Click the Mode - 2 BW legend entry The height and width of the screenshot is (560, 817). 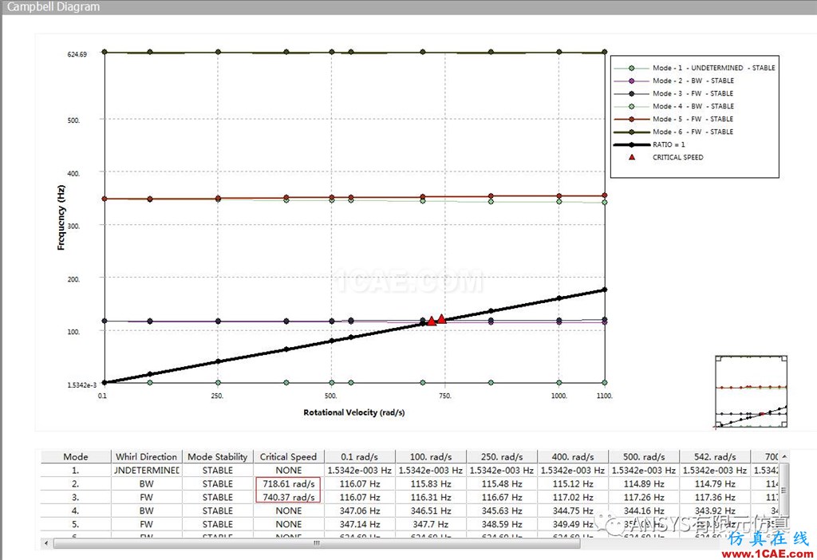[x=673, y=81]
